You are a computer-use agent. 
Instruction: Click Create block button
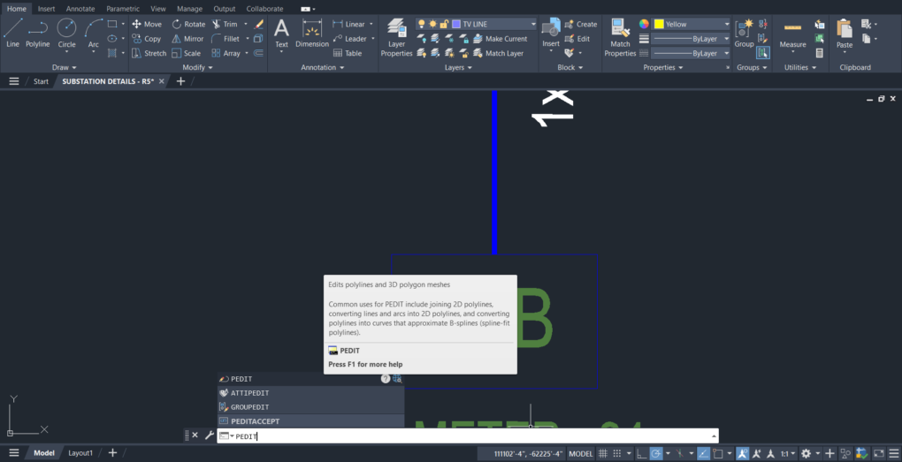tap(580, 24)
